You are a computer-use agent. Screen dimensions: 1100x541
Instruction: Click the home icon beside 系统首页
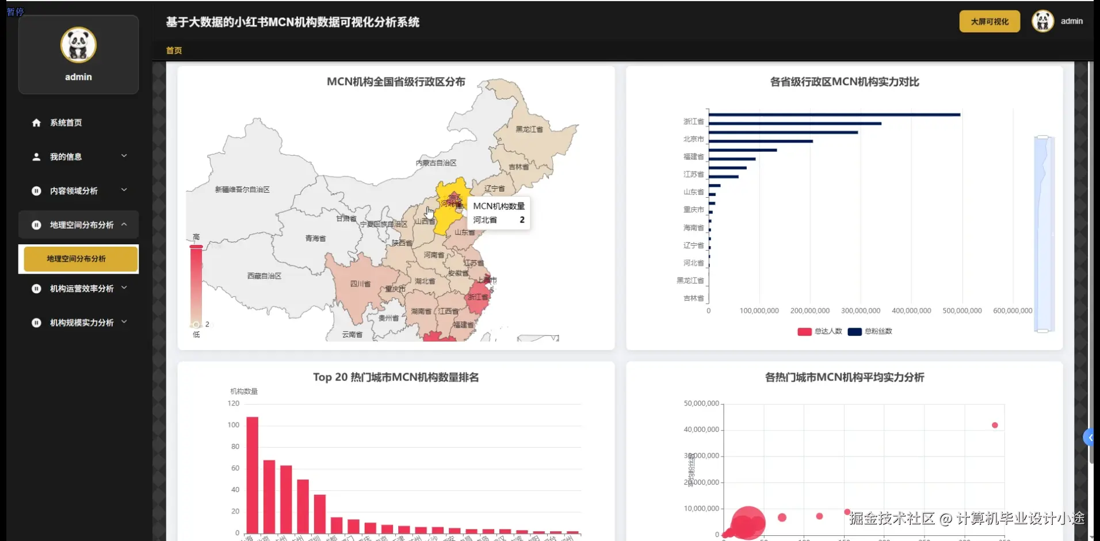36,122
